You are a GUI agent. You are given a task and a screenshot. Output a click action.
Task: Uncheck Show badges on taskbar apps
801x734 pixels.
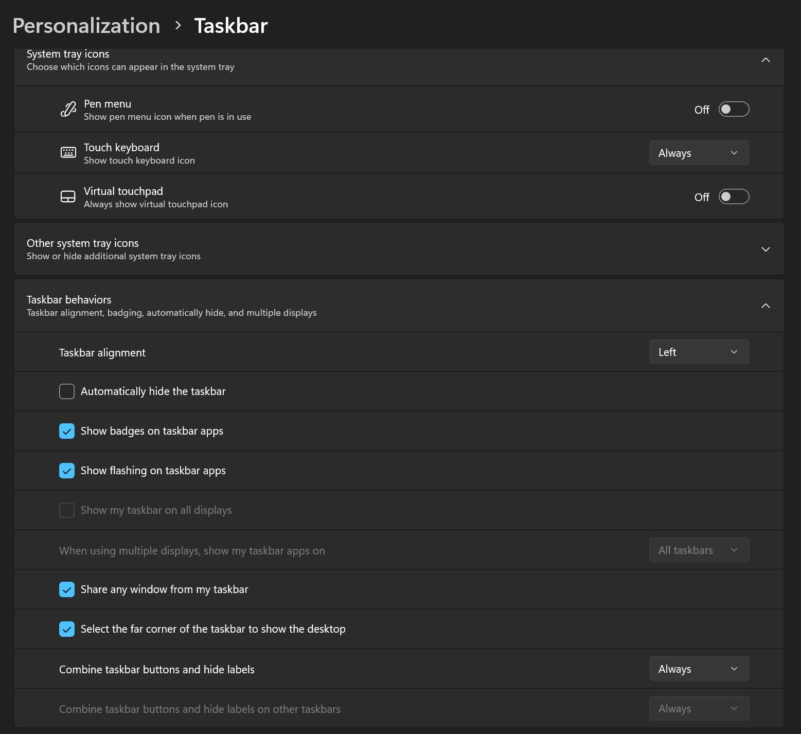click(67, 431)
